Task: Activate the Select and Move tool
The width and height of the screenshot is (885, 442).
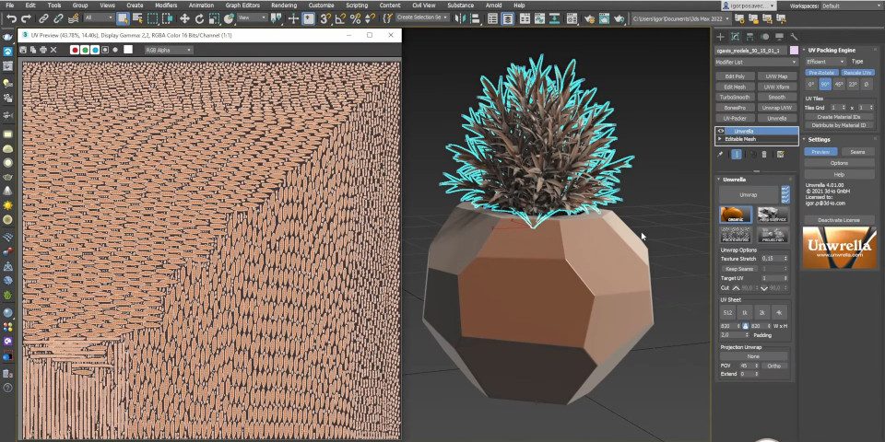Action: coord(184,18)
